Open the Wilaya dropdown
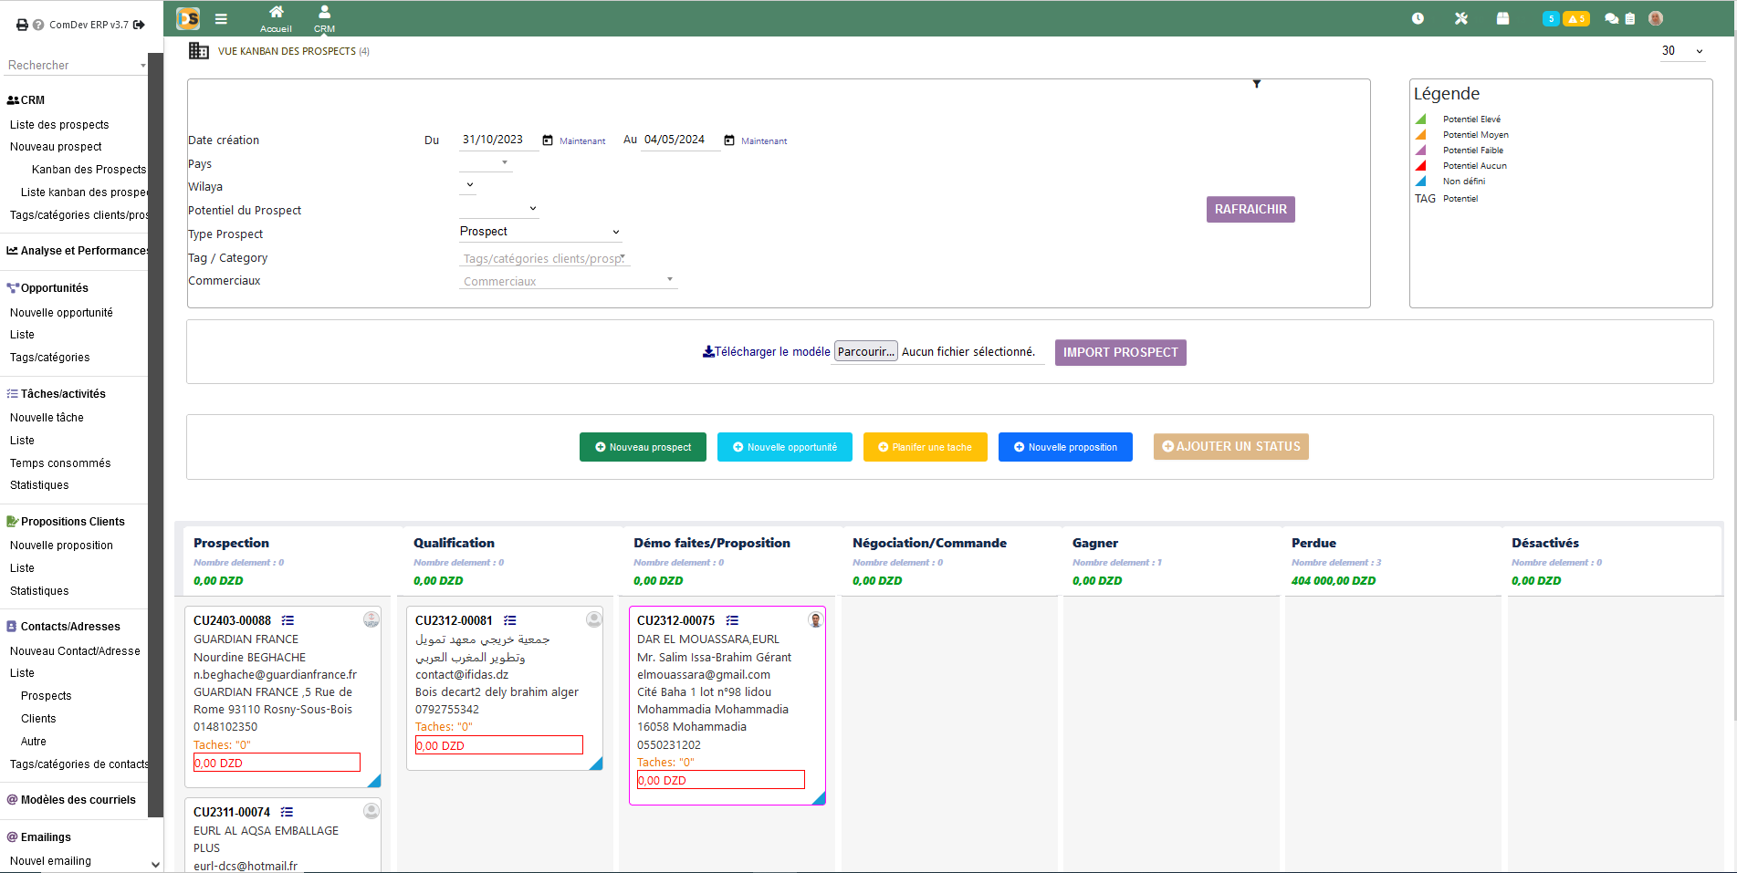1737x873 pixels. (469, 184)
